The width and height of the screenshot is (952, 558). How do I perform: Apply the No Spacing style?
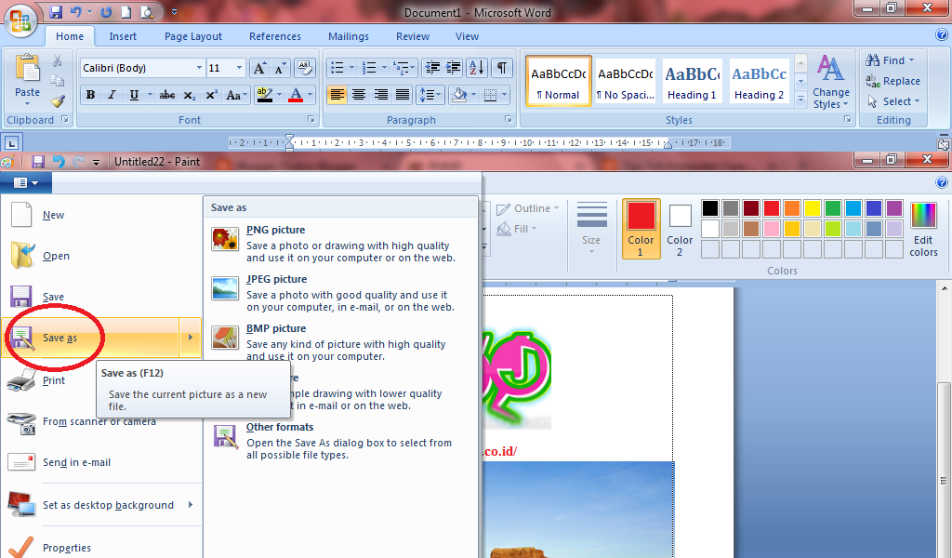pos(626,81)
